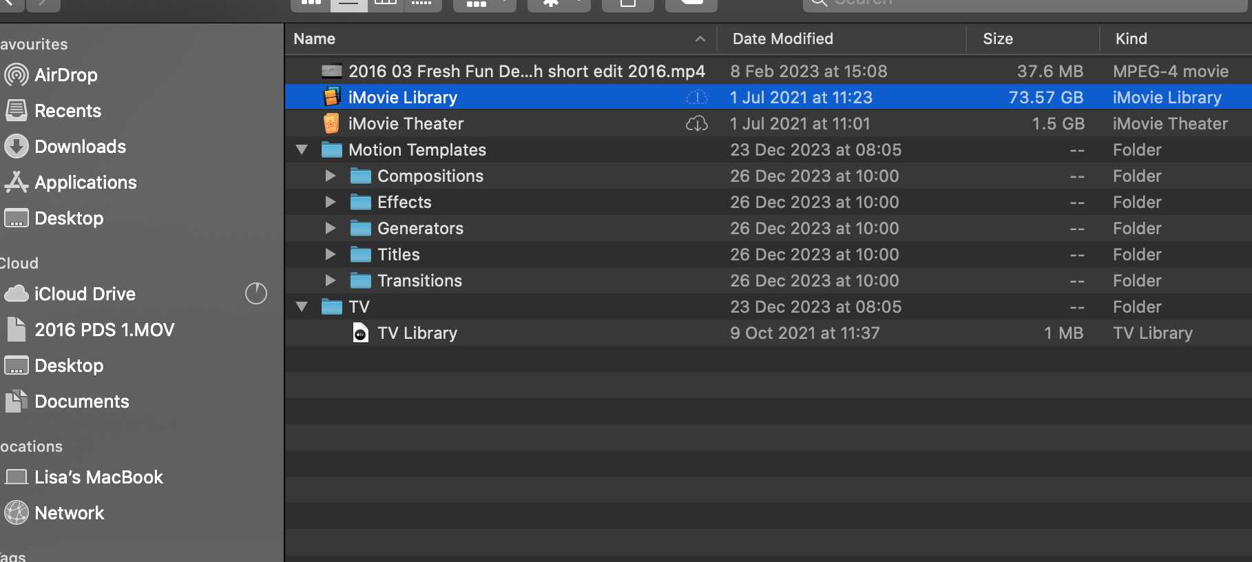The height and width of the screenshot is (562, 1252).
Task: Click the date '8 Feb 2023 at 15:08'
Action: [808, 71]
